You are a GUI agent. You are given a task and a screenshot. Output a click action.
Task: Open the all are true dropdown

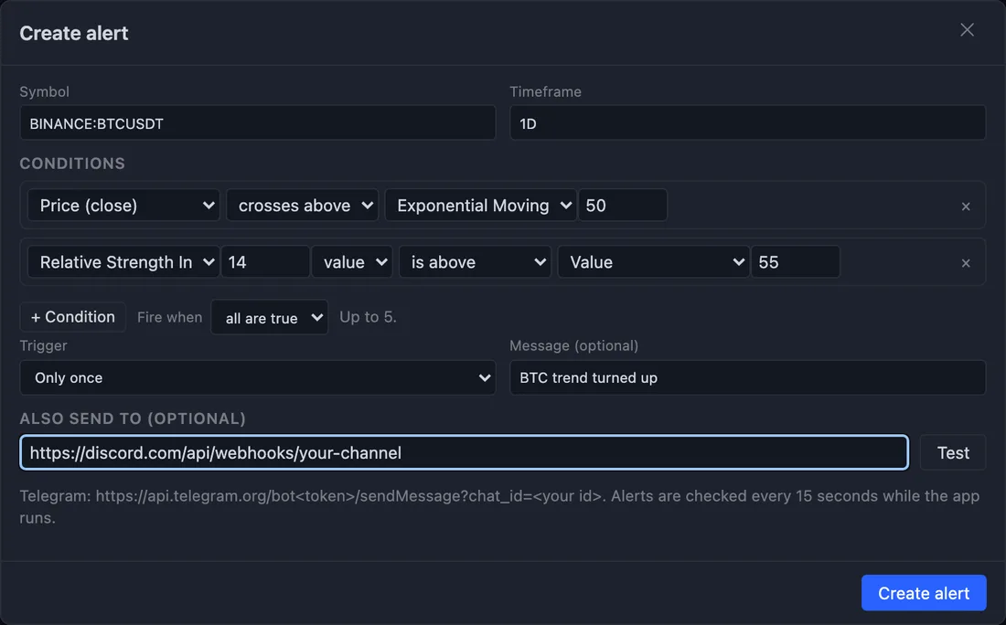pyautogui.click(x=270, y=317)
